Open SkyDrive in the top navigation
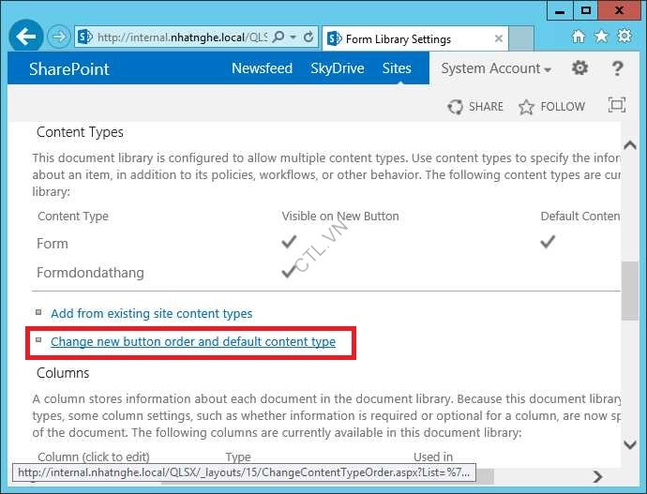Screen dimensions: 647x494 coord(337,68)
